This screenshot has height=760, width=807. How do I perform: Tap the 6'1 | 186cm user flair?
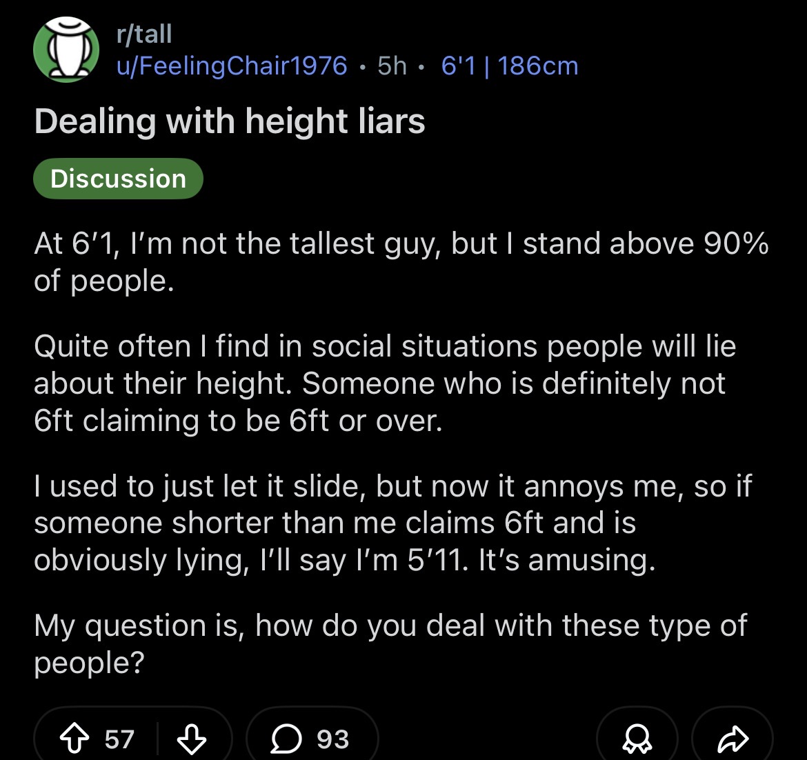pos(509,66)
